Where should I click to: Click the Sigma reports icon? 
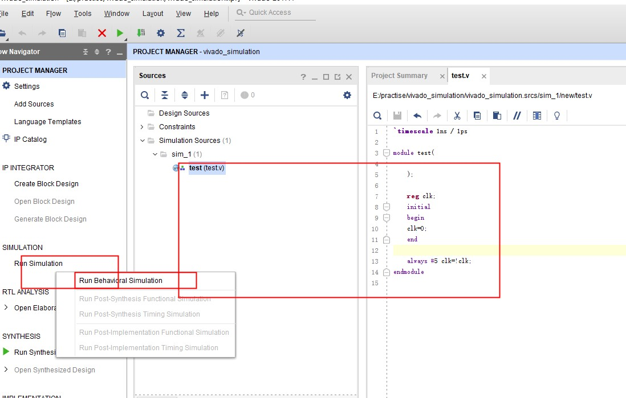point(181,33)
